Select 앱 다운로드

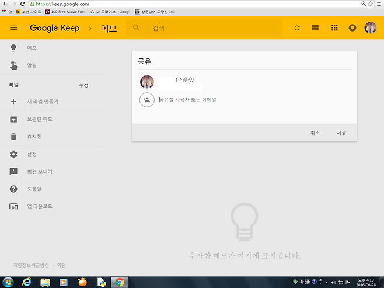coord(40,206)
